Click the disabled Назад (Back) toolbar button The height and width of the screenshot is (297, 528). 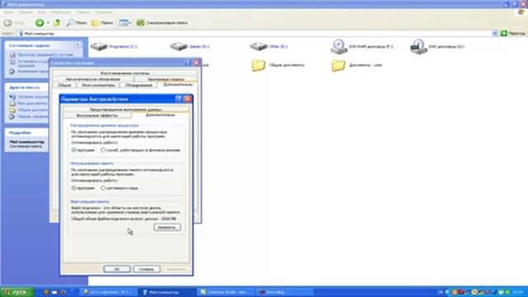point(15,22)
